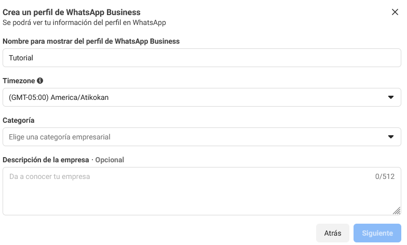Click the Timezone info icon
Image resolution: width=407 pixels, height=245 pixels.
click(x=40, y=81)
